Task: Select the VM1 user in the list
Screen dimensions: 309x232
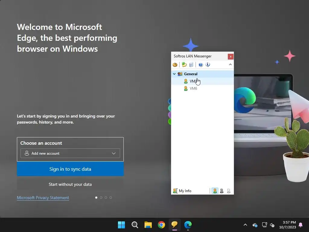Action: point(202,81)
